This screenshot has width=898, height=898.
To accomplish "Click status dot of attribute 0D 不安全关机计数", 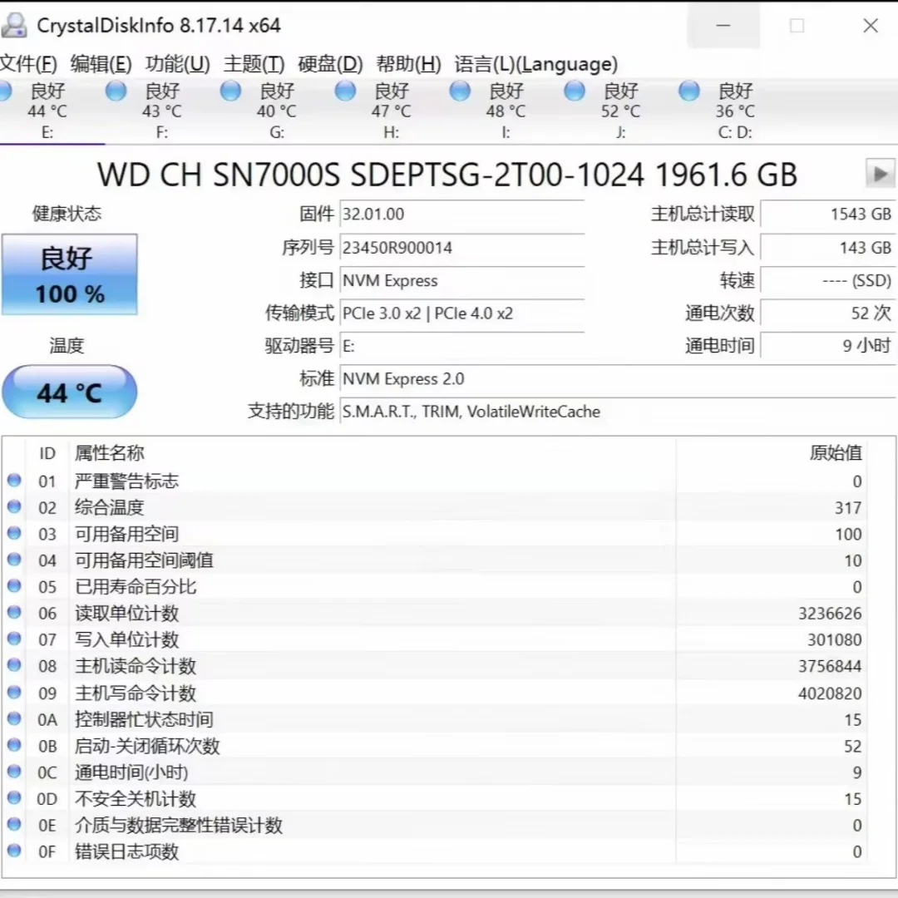I will coord(14,797).
